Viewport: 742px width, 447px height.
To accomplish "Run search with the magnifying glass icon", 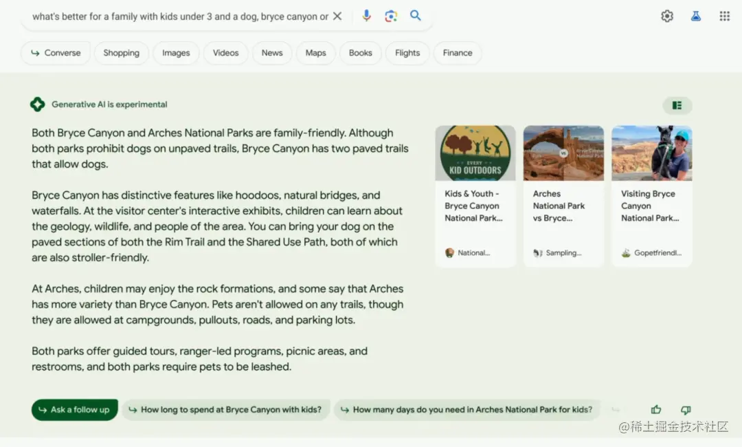I will [416, 16].
